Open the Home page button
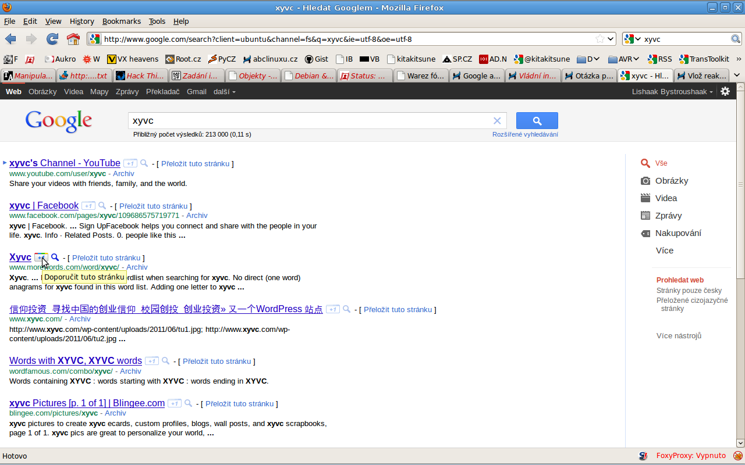The height and width of the screenshot is (465, 745). click(x=73, y=39)
